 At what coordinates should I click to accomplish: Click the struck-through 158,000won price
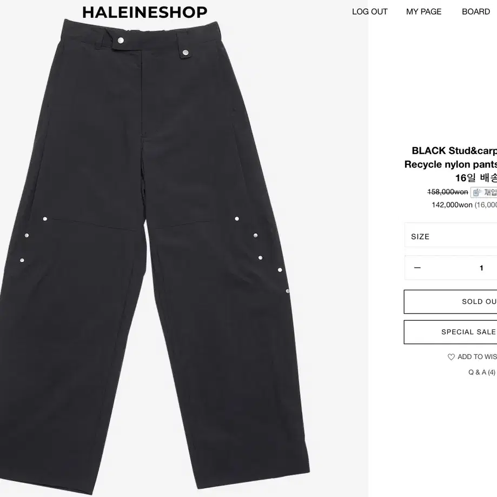[x=448, y=192]
